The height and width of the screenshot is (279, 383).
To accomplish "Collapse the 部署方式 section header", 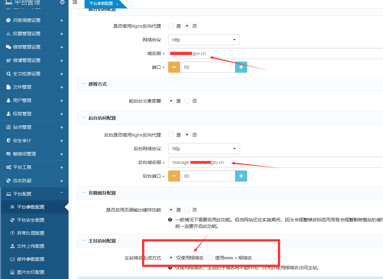I will point(84,84).
